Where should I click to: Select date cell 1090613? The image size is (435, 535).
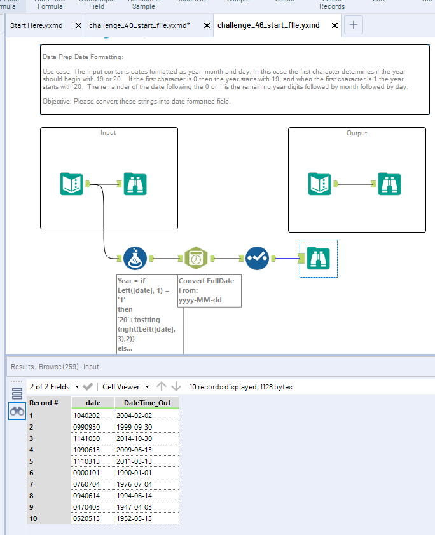click(x=93, y=450)
